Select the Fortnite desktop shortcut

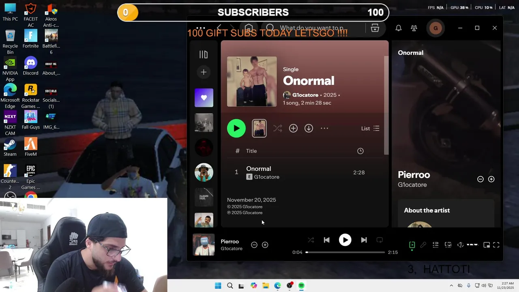pyautogui.click(x=30, y=39)
